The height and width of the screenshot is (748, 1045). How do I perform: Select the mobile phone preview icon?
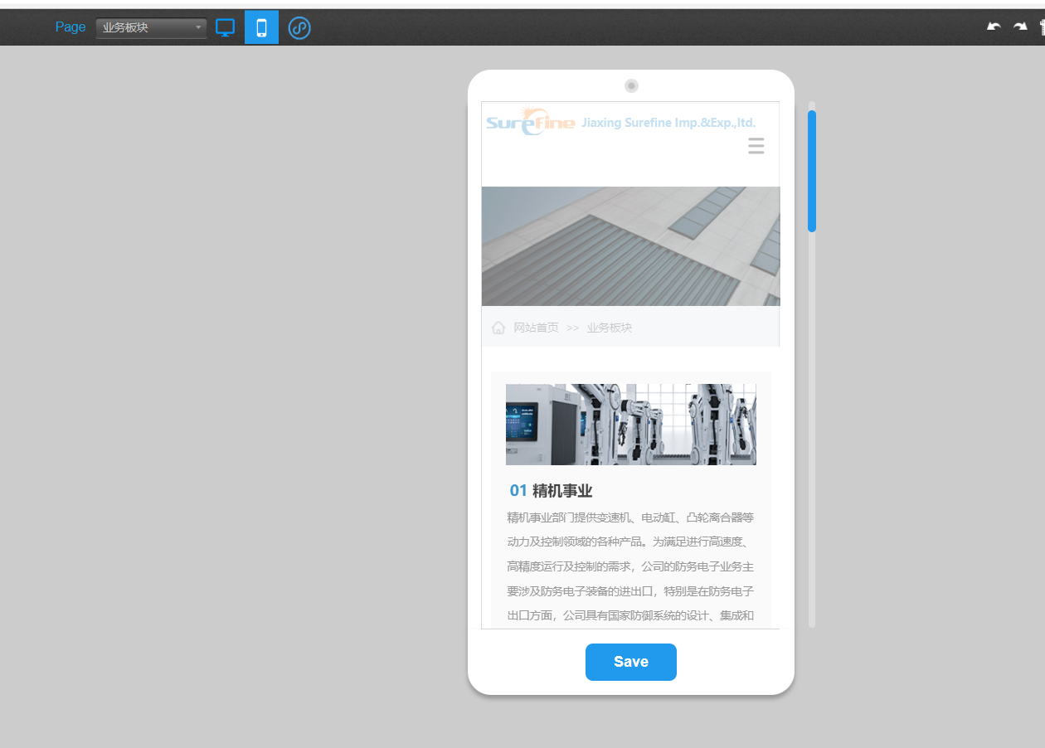point(261,27)
